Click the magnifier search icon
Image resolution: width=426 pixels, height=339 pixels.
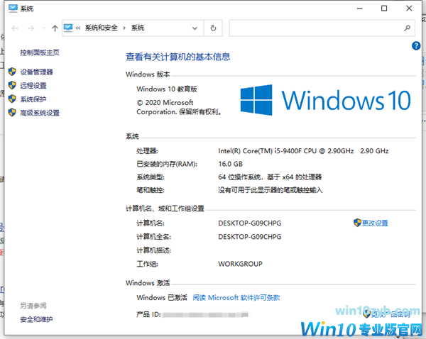point(407,28)
